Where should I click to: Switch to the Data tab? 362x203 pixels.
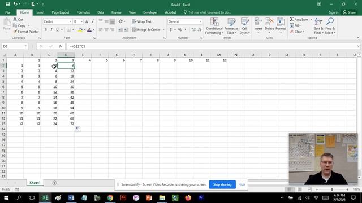click(x=101, y=12)
